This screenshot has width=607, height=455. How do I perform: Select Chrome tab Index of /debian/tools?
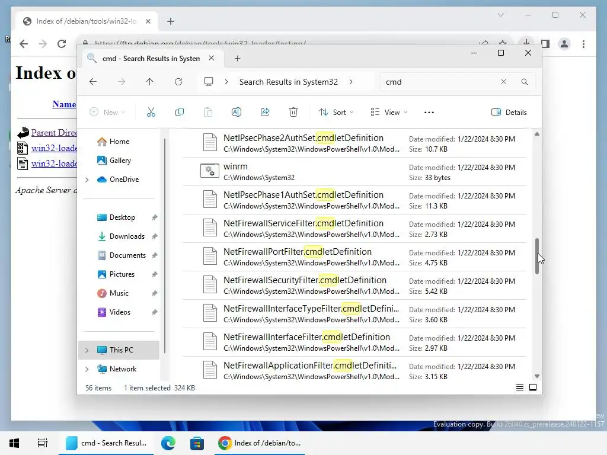tap(86, 21)
